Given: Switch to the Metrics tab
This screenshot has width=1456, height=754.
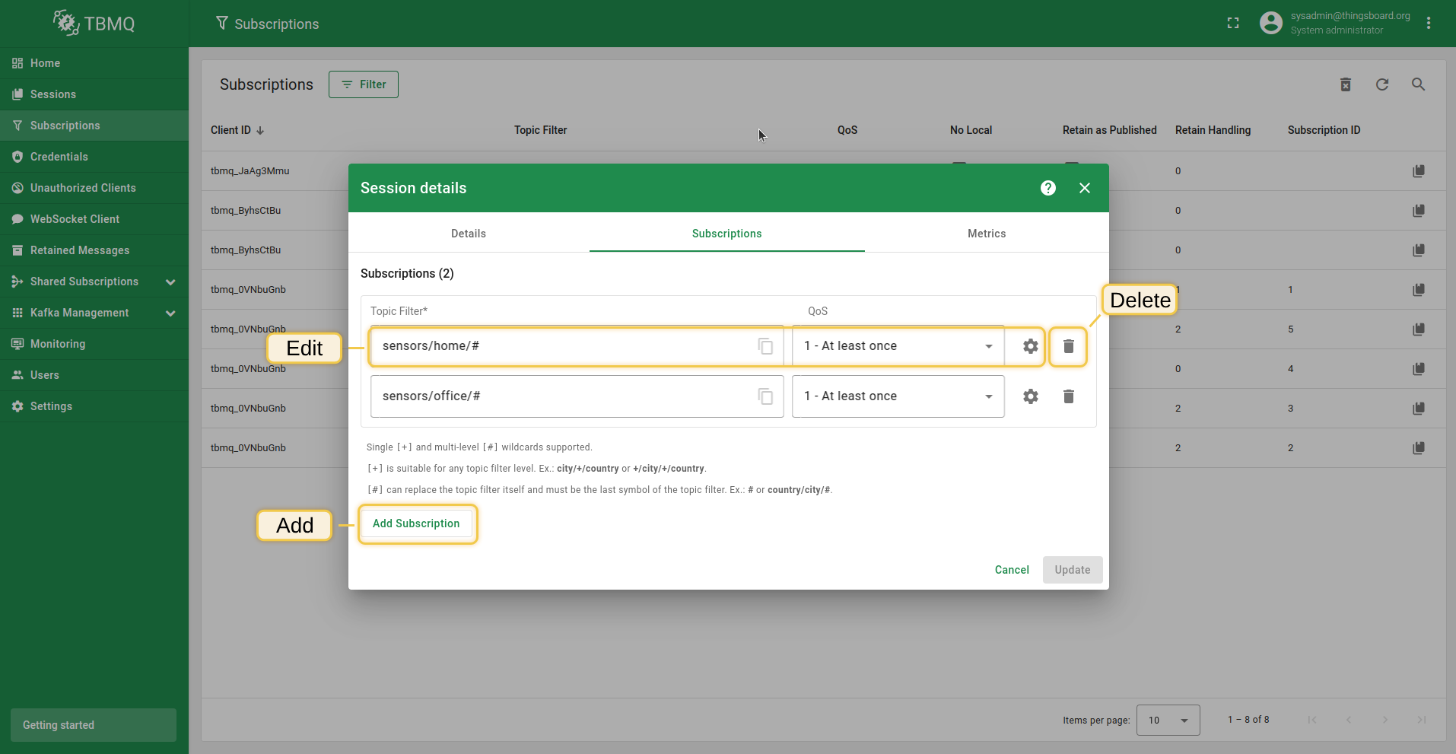Looking at the screenshot, I should (x=986, y=234).
